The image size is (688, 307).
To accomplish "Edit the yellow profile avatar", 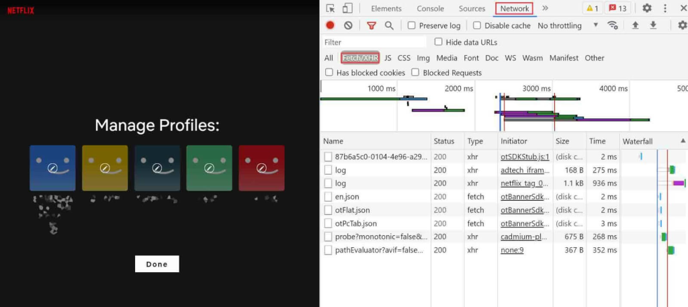I will pyautogui.click(x=105, y=168).
